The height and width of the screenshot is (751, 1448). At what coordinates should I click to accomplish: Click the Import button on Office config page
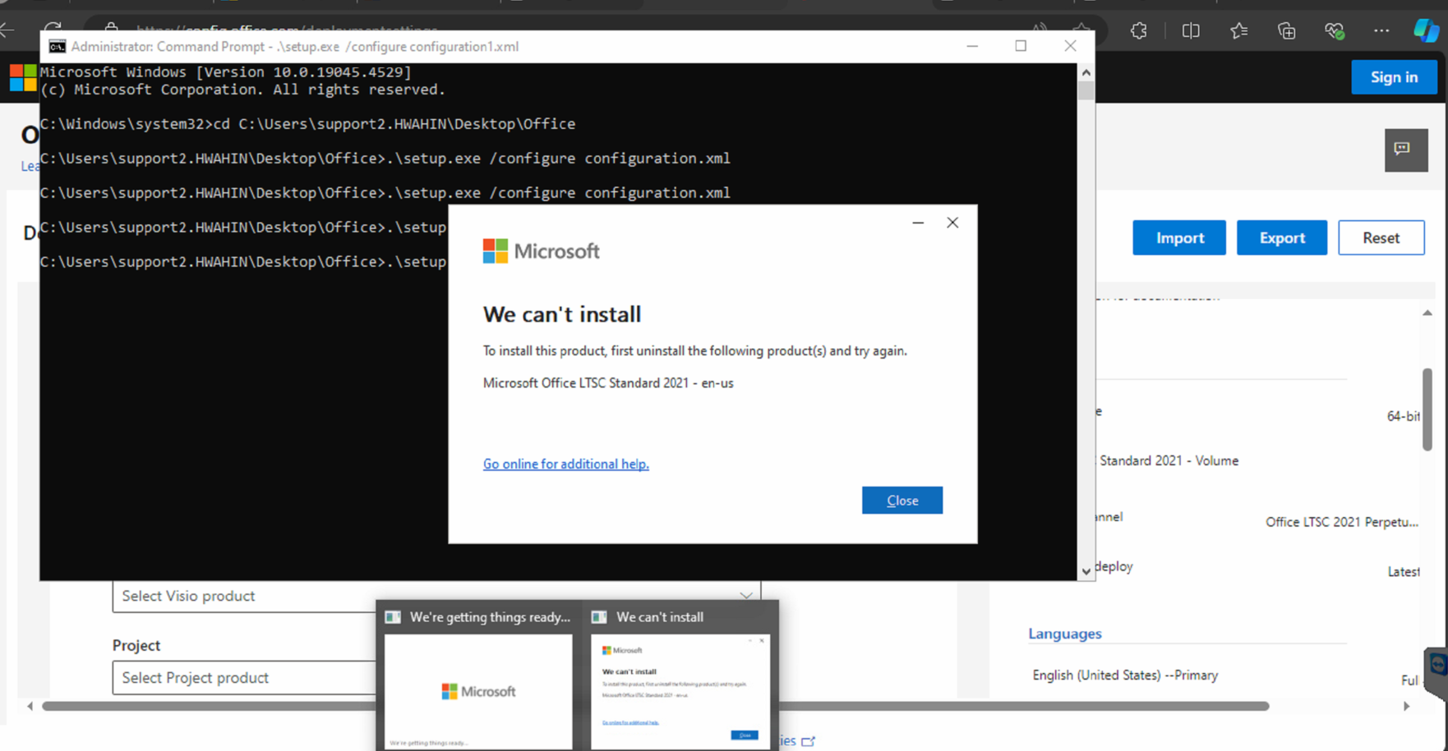1178,237
